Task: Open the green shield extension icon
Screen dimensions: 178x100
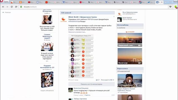Action: click(x=176, y=7)
